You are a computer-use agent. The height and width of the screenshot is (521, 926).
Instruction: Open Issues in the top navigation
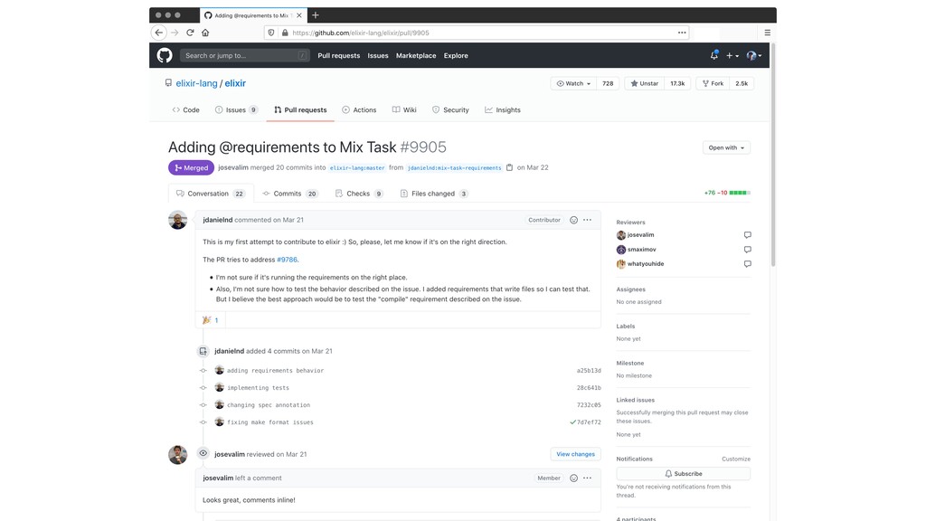(x=378, y=55)
